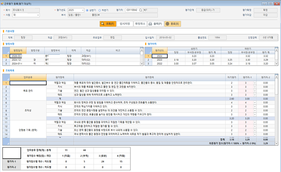
Task: Click the 출력(P) printer button
Action: [155, 24]
